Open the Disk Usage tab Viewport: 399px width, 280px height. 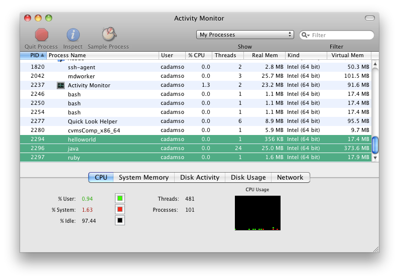(x=248, y=177)
